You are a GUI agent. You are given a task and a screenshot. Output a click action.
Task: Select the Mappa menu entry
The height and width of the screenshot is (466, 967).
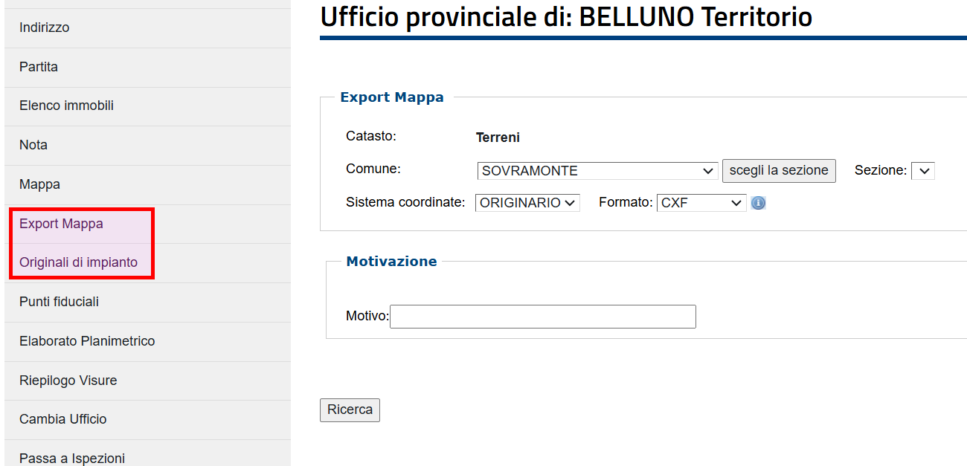[x=147, y=185]
